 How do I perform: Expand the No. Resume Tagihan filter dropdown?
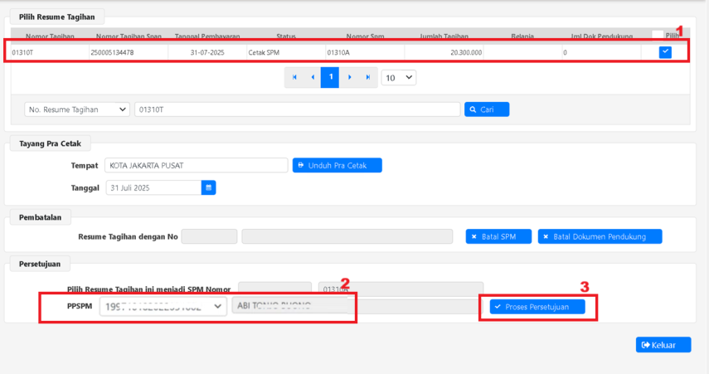pos(77,109)
